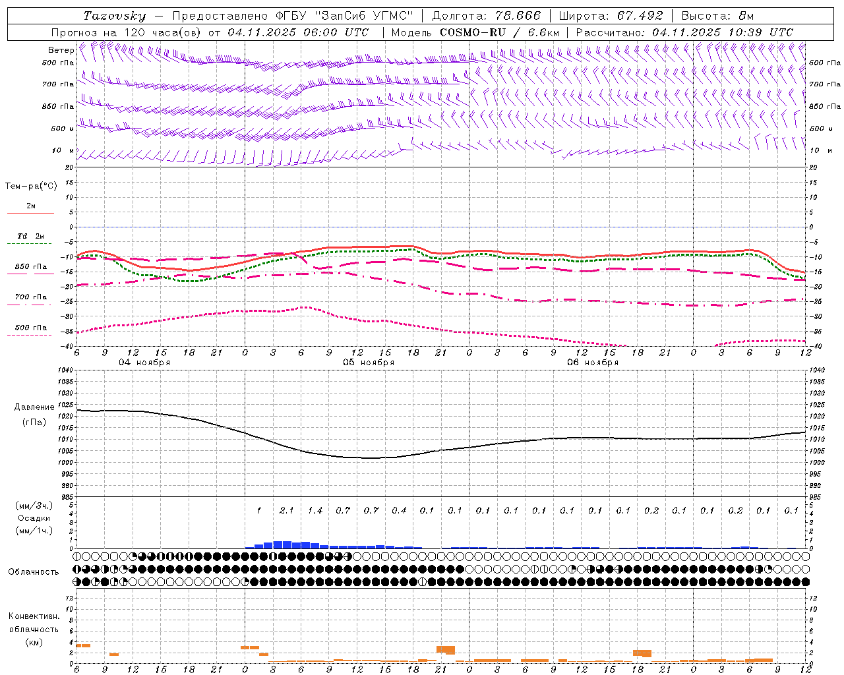Click the dotted line sample under 500 гПа legend
The width and height of the screenshot is (844, 675).
coord(30,335)
